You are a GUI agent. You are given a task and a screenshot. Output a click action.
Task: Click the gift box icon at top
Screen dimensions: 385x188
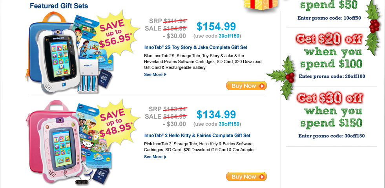pos(261,4)
